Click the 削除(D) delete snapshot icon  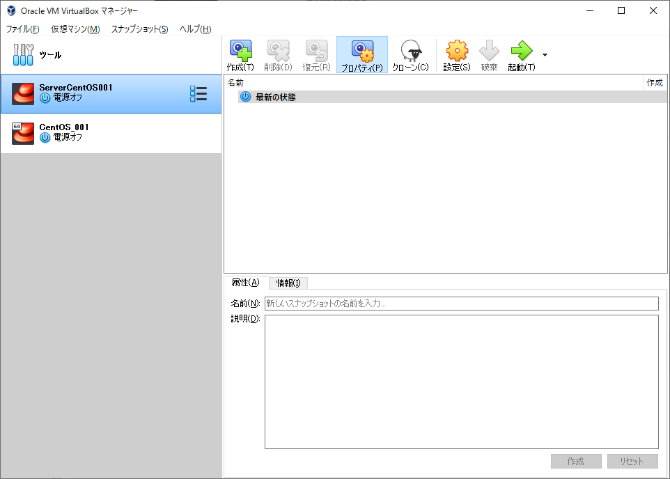[x=278, y=51]
